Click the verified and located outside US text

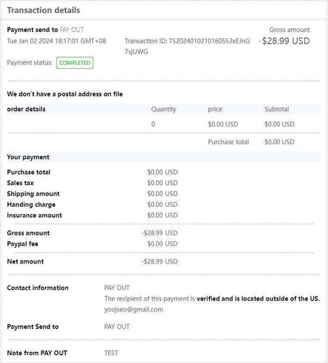(258, 298)
